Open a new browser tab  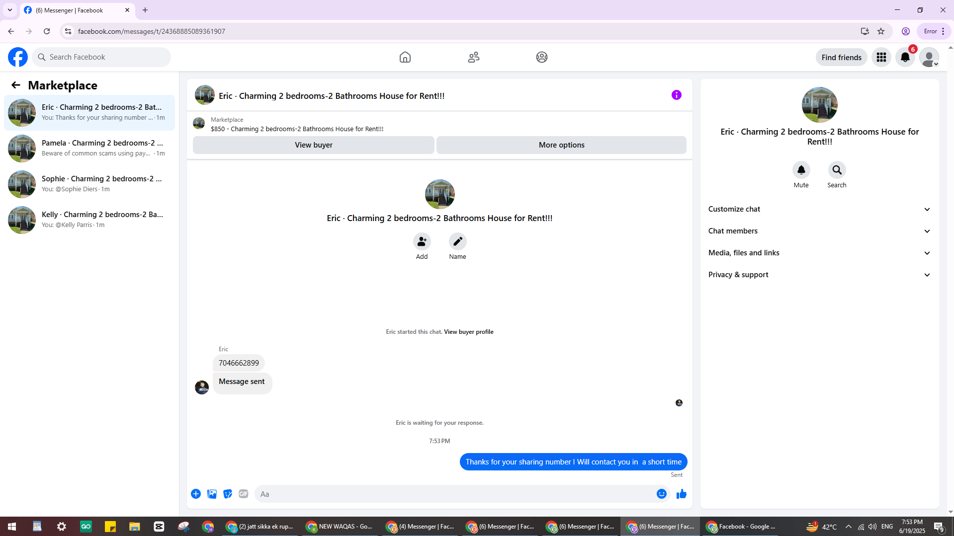[x=145, y=10]
